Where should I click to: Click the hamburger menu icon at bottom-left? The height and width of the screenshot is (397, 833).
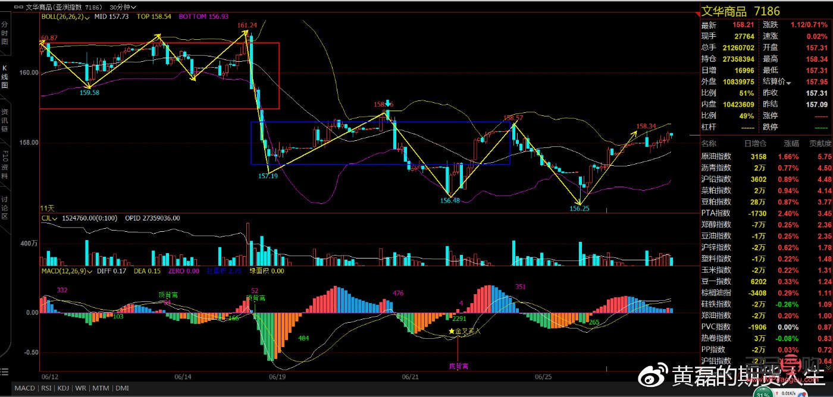pyautogui.click(x=5, y=372)
